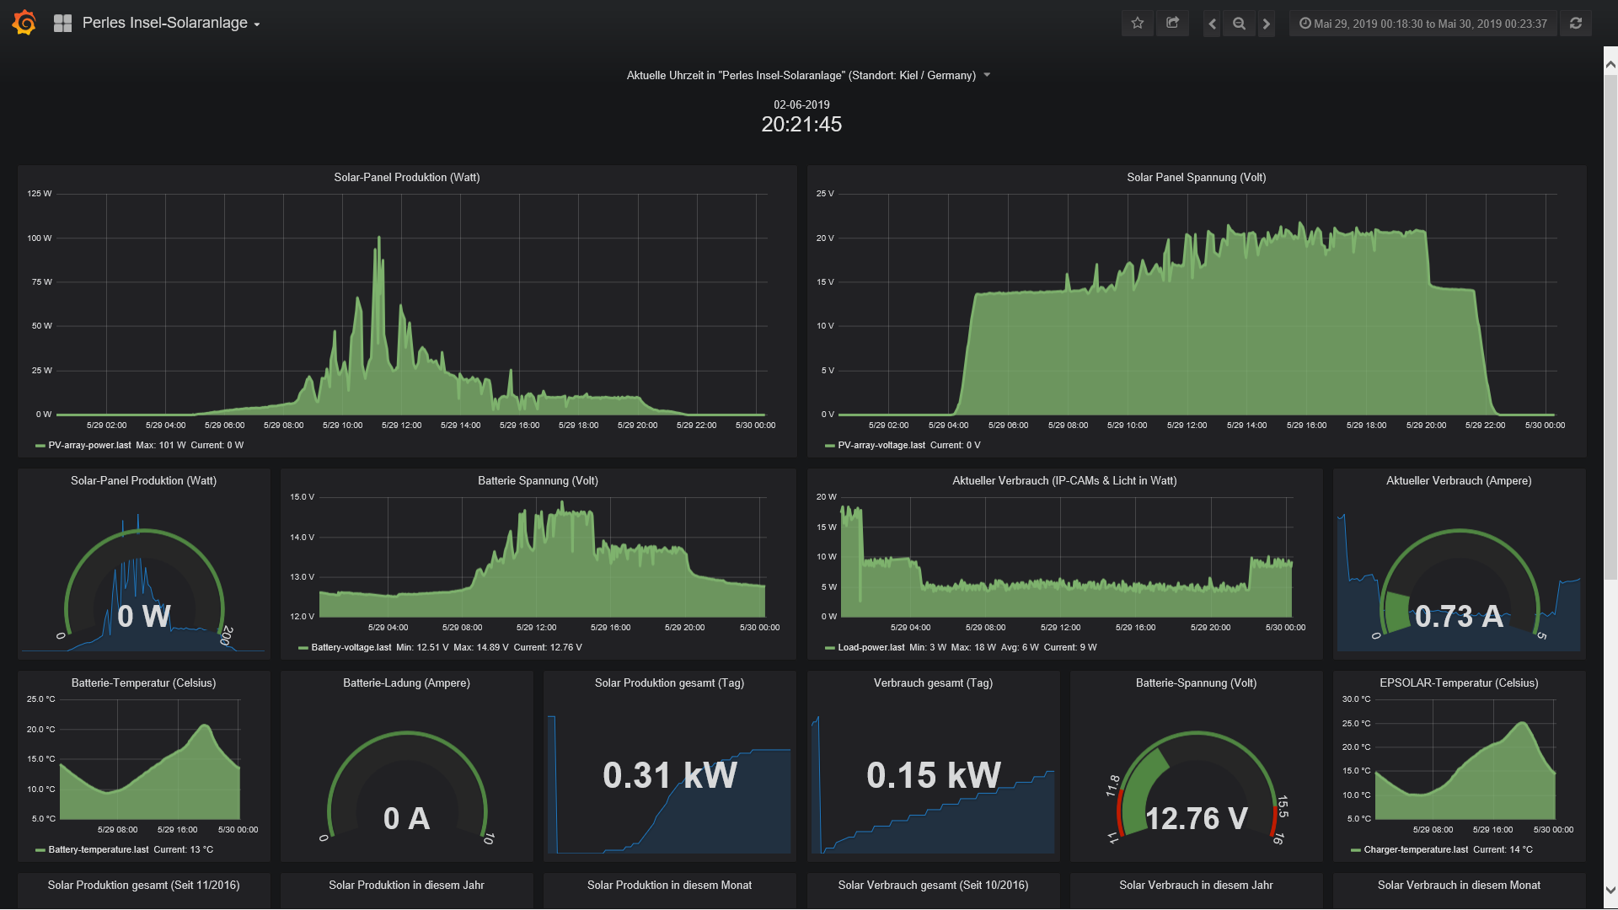Zoom out time range with magnifier icon

coord(1239,24)
